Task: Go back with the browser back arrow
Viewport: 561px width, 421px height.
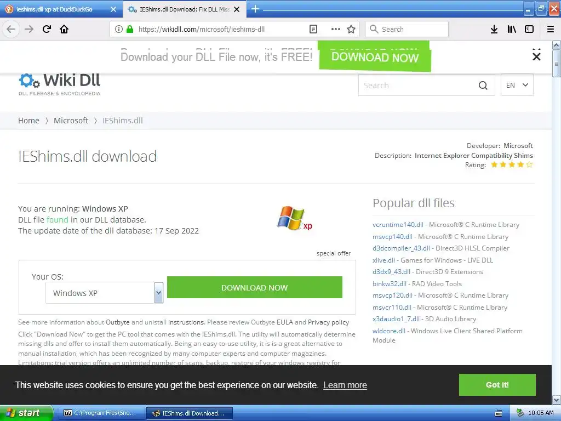Action: point(11,29)
